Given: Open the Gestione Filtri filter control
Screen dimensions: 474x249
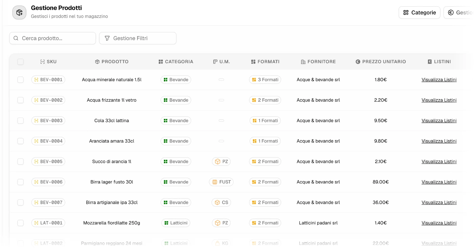Looking at the screenshot, I should tap(138, 38).
